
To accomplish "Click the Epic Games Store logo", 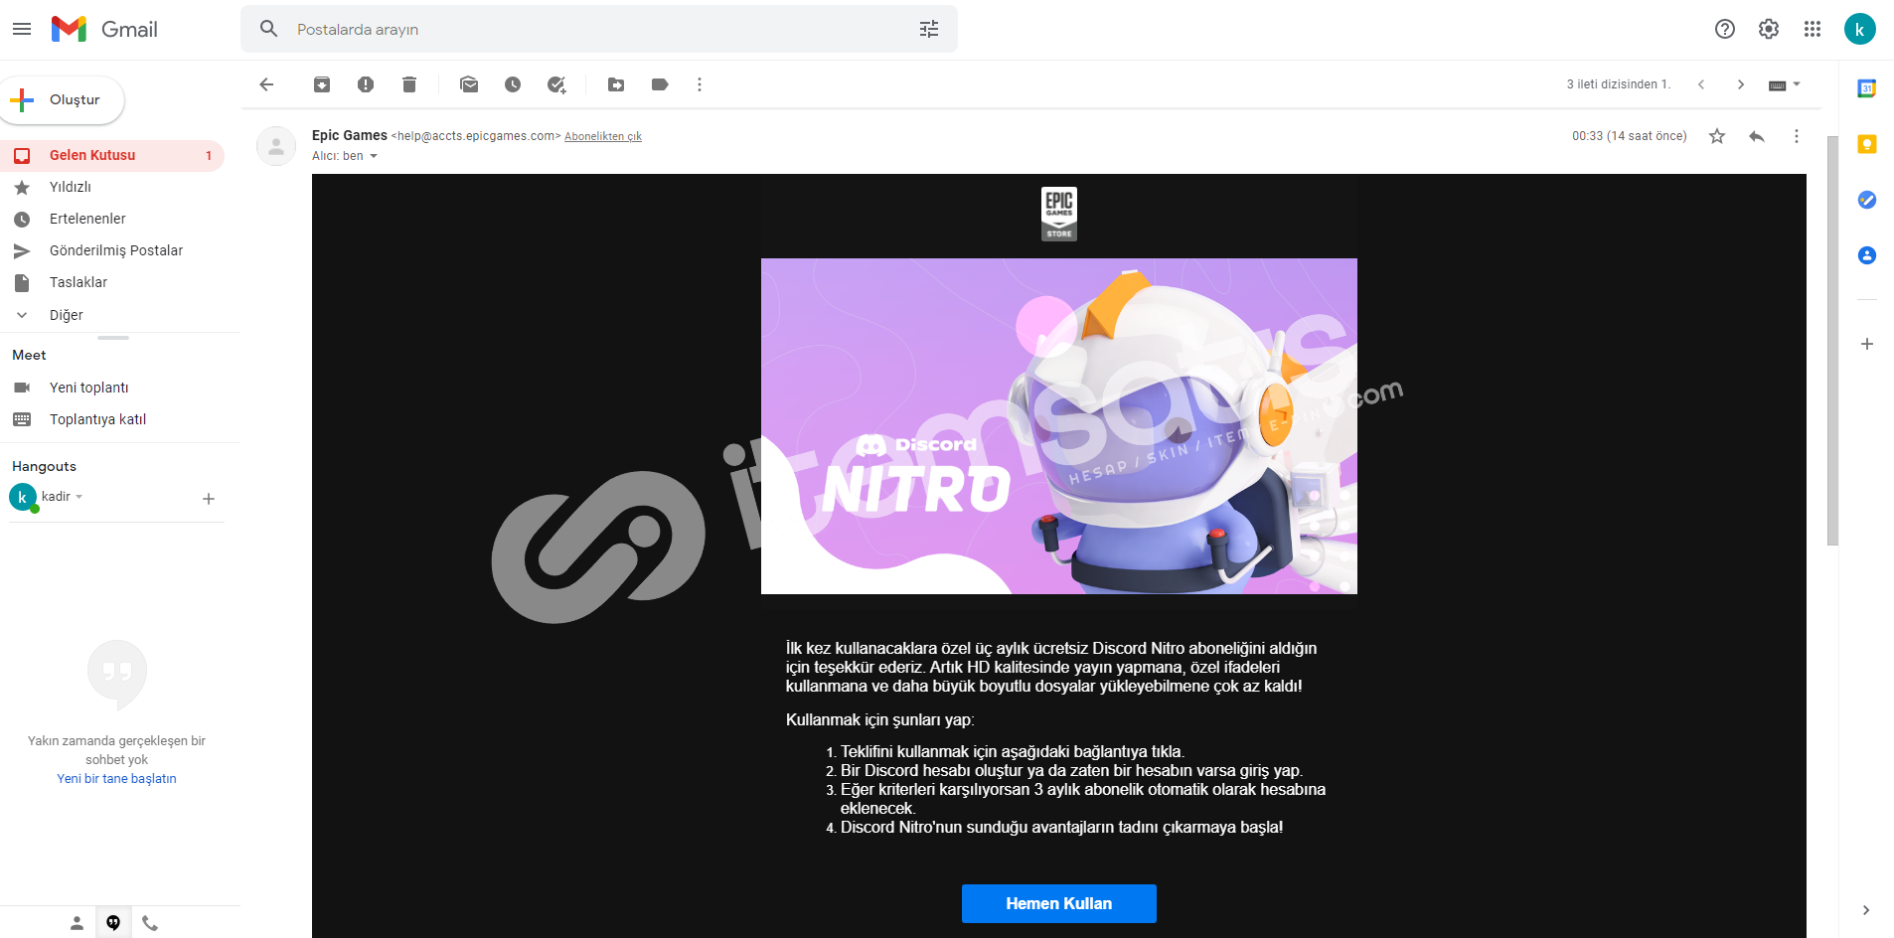I will [1059, 214].
